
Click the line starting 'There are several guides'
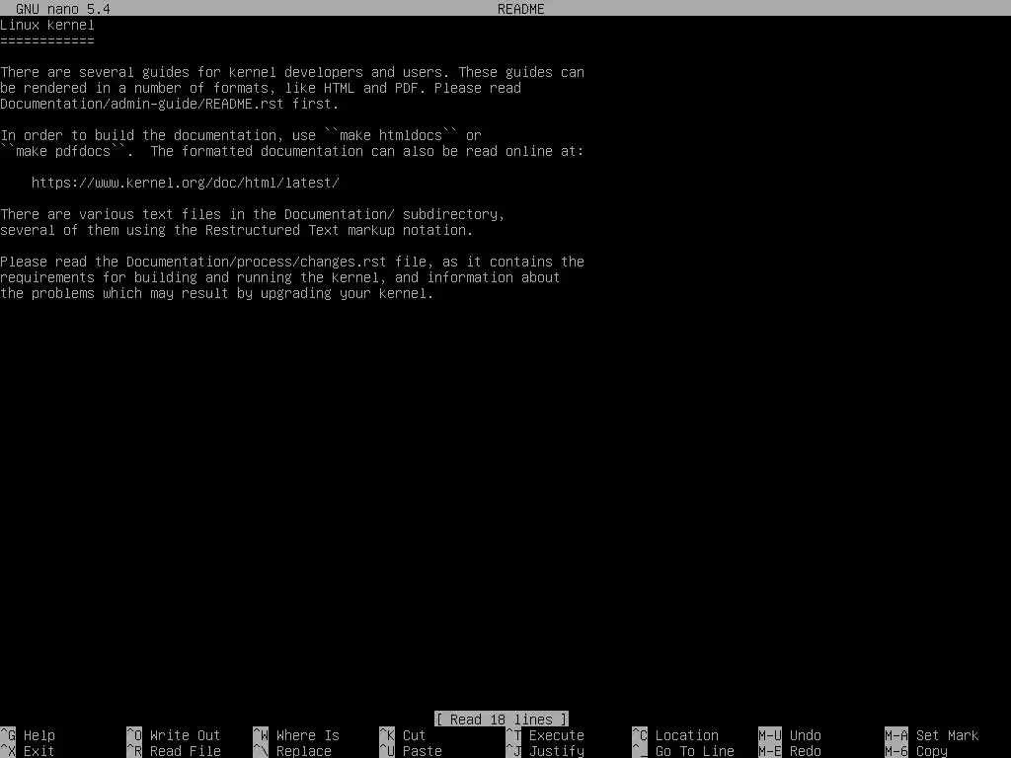coord(292,72)
